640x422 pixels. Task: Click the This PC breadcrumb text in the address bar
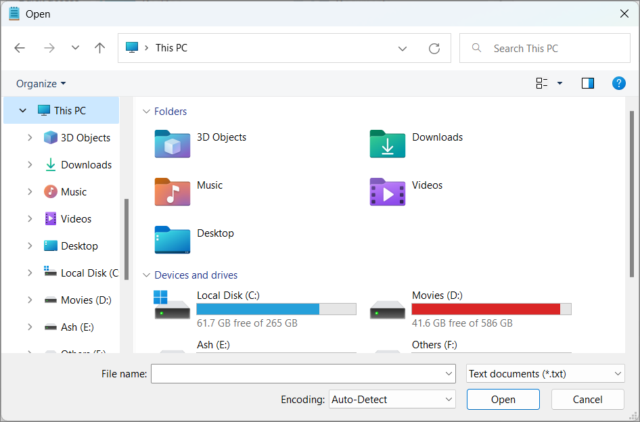171,48
